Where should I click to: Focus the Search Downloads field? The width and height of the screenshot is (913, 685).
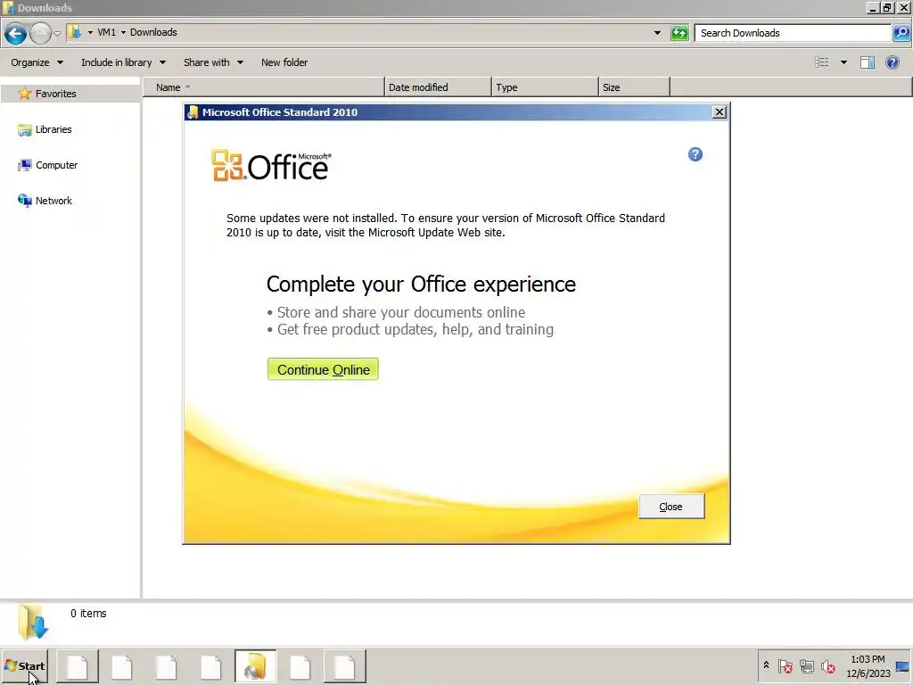(x=793, y=33)
